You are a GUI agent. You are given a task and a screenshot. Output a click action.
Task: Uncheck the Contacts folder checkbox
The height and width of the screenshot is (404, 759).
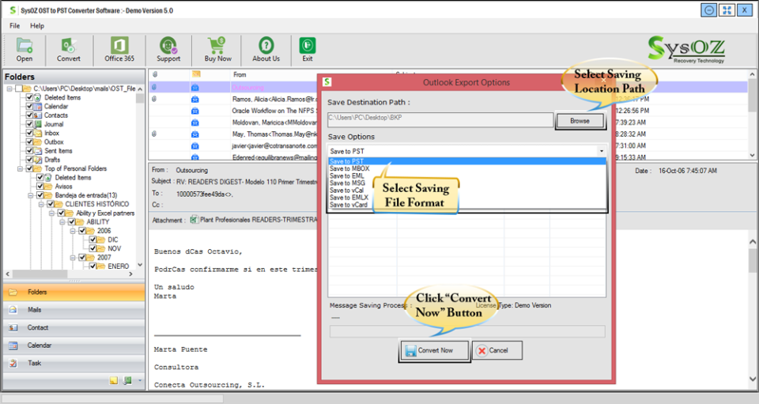point(29,115)
